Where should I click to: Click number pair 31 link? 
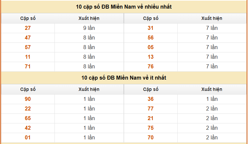(x=151, y=28)
